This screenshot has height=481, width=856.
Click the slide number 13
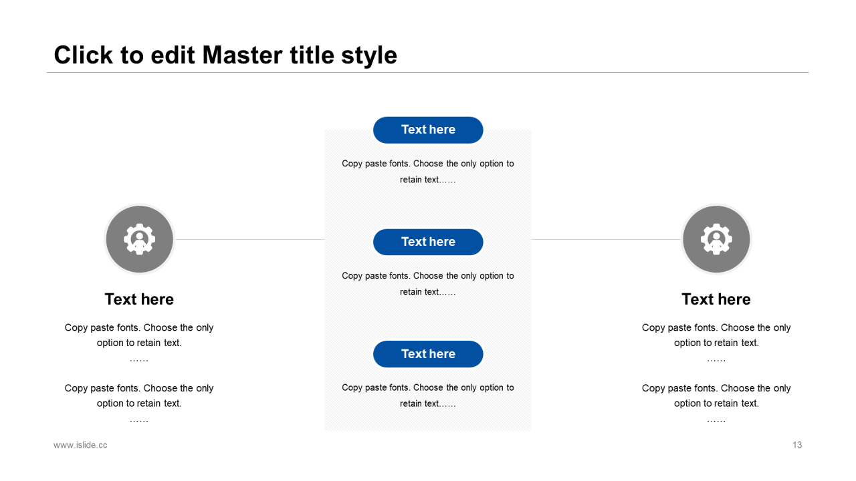(x=796, y=445)
